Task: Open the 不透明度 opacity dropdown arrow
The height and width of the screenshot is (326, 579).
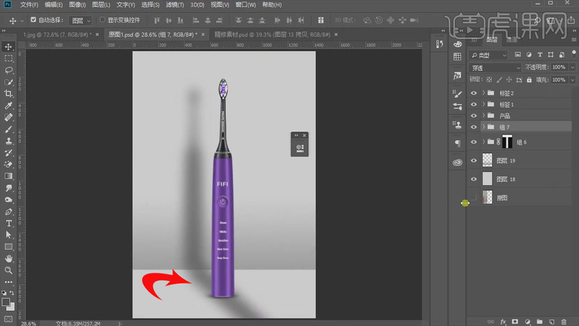Action: pos(571,68)
